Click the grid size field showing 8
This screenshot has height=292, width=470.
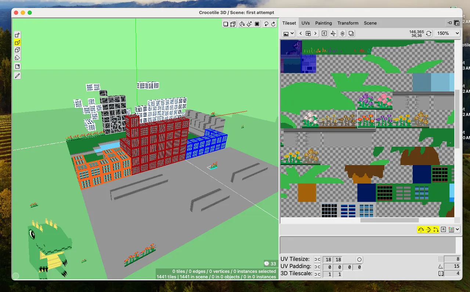452,259
